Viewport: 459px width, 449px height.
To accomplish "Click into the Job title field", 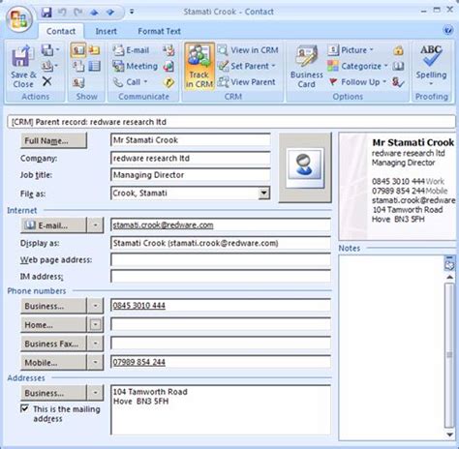I will (x=191, y=175).
